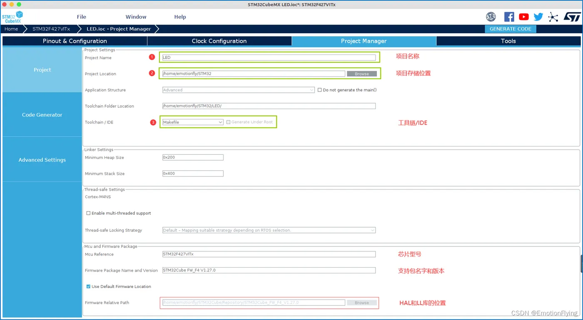Click the 'Linker Settings' group title
Viewport: 583px width, 320px height.
click(99, 149)
